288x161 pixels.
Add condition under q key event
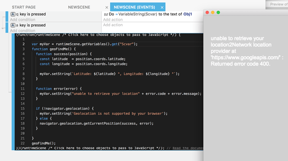tap(23, 20)
